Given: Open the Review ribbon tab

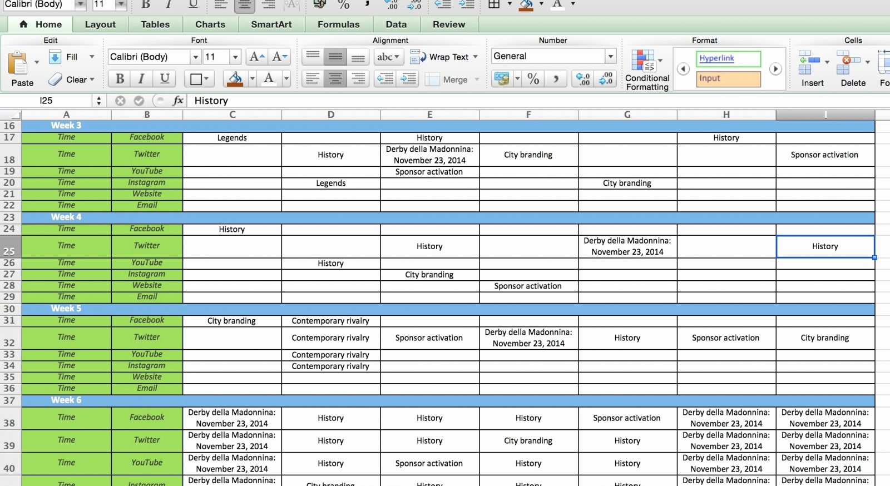Looking at the screenshot, I should (x=449, y=24).
